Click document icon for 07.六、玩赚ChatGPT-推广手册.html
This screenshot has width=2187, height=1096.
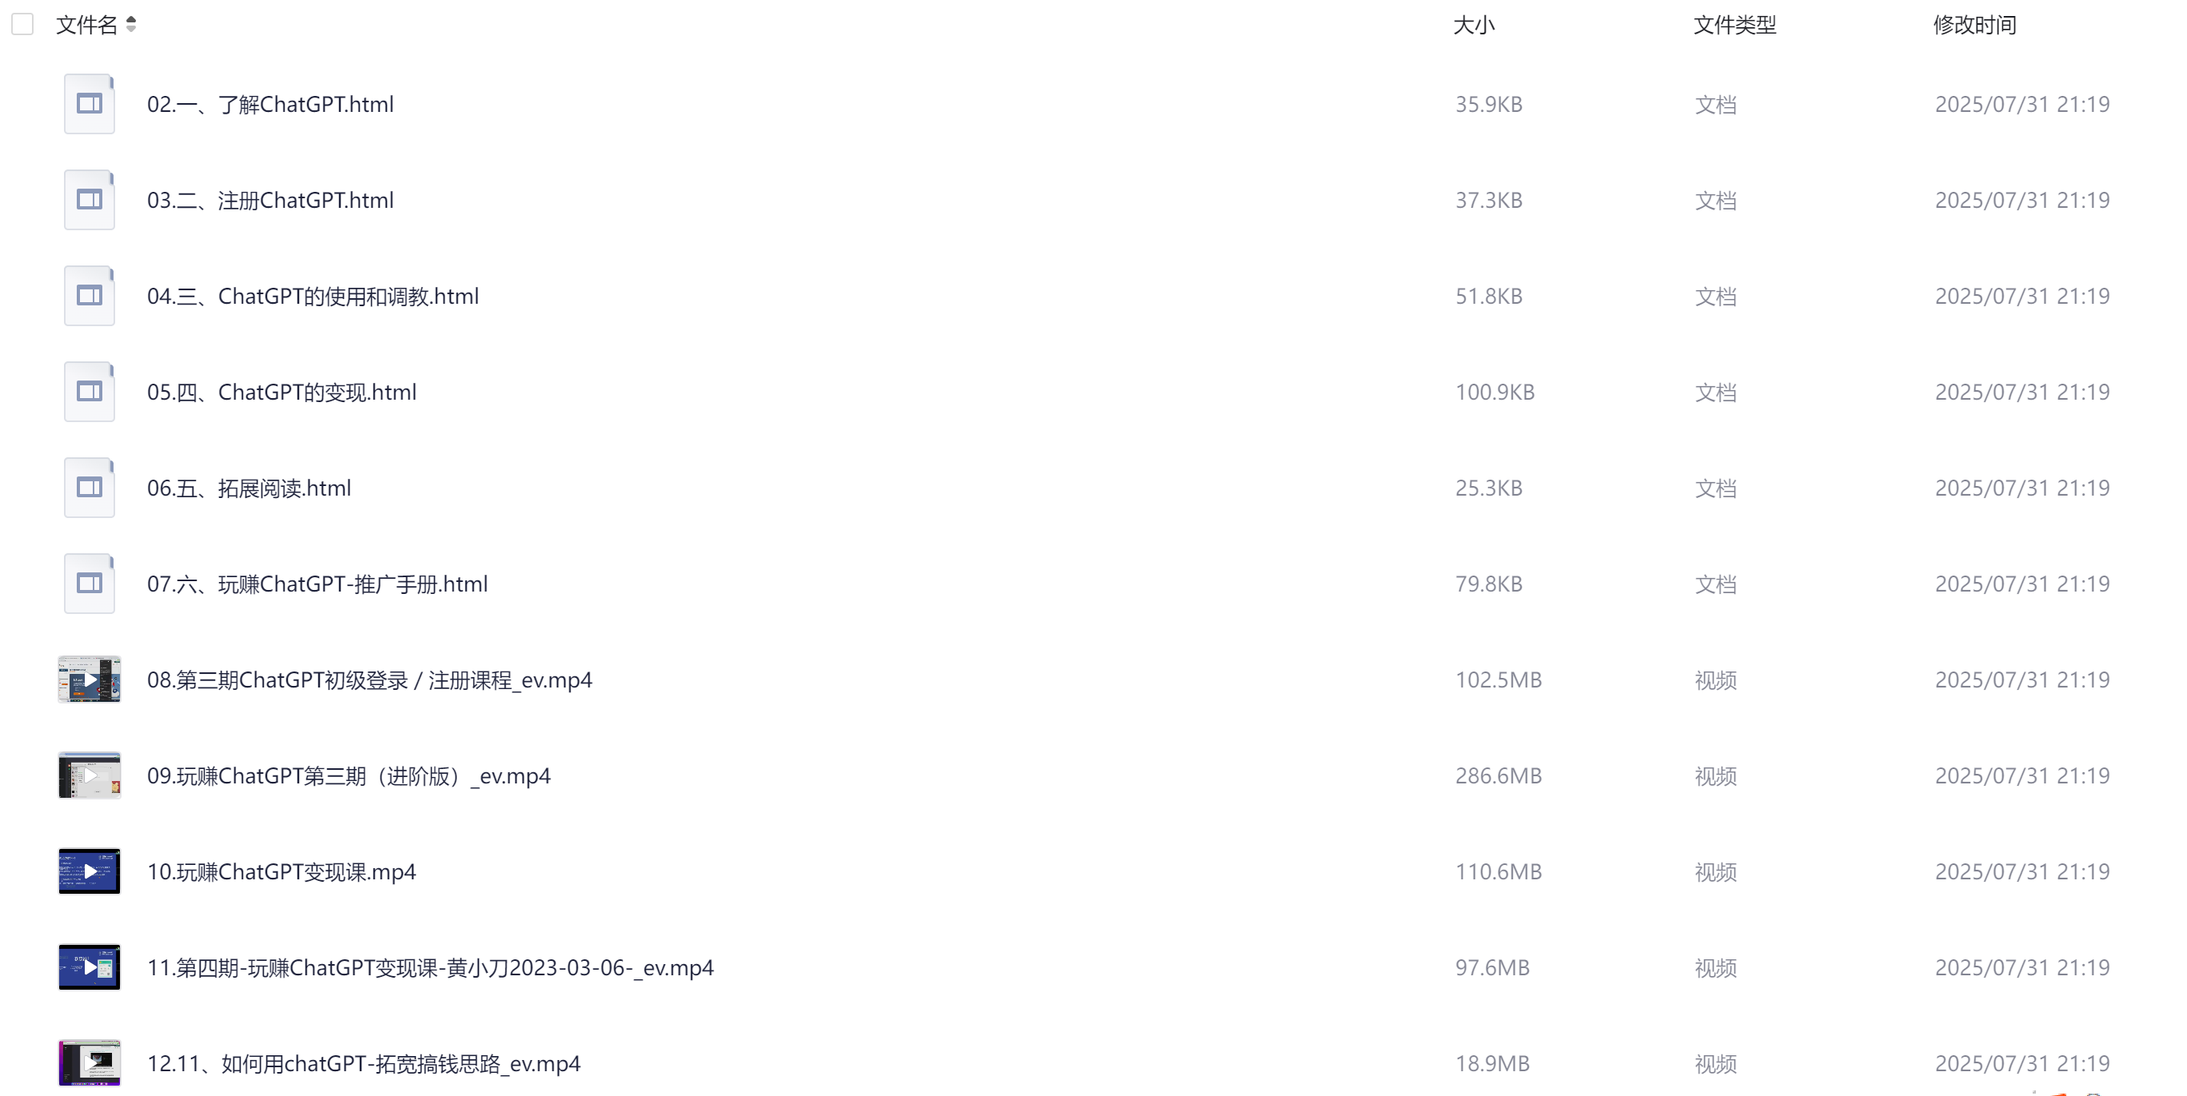coord(89,584)
